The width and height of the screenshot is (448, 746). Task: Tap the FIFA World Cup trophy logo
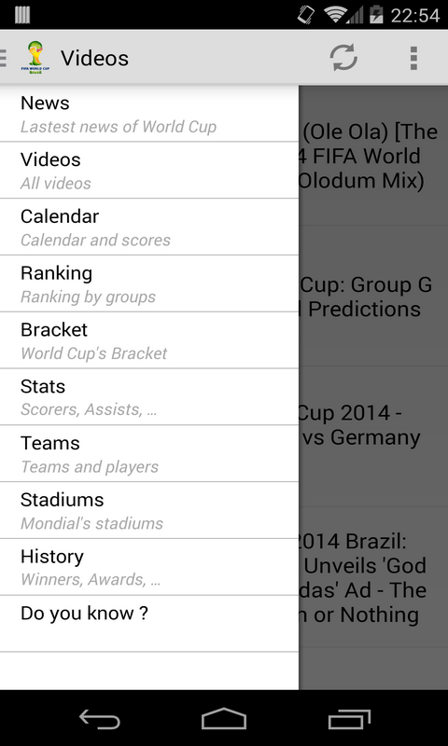click(35, 58)
